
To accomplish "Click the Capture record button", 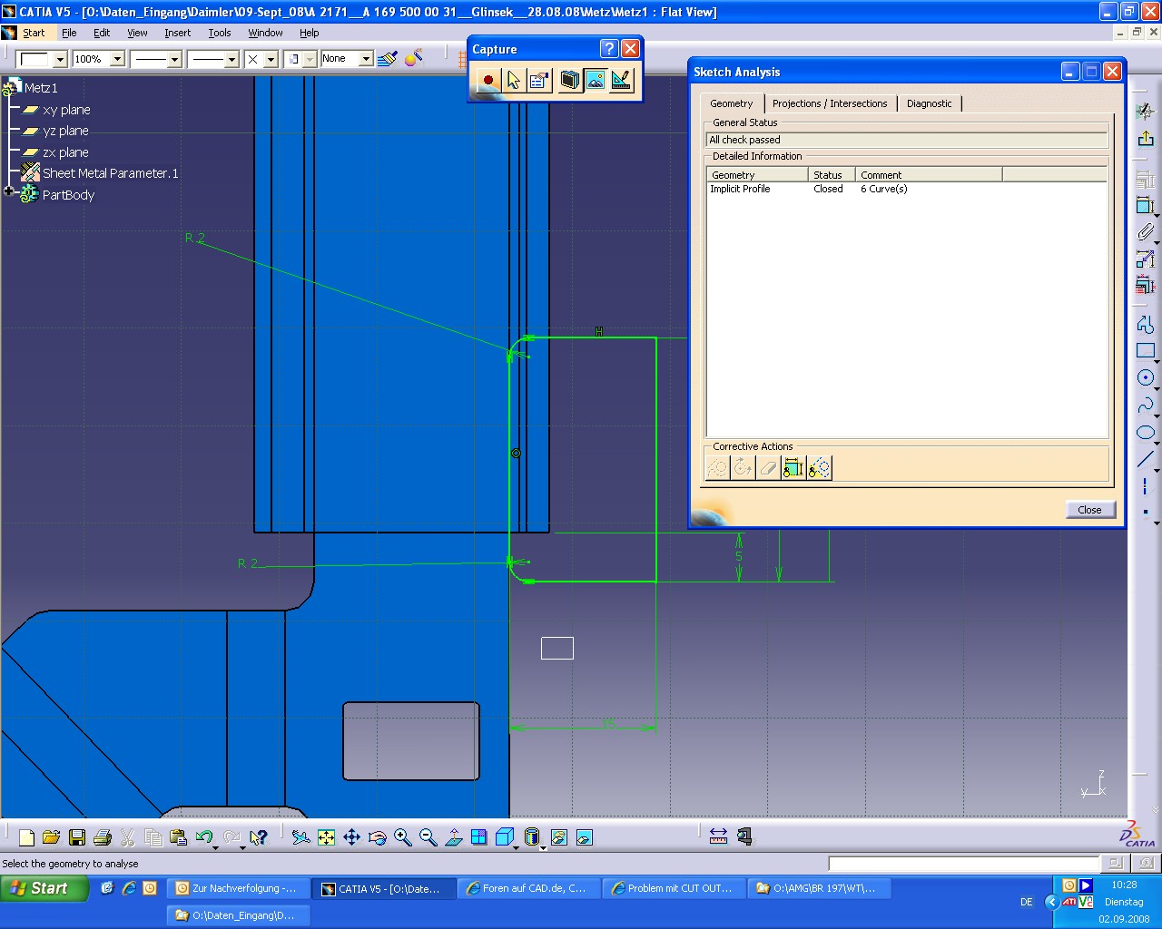I will coord(488,81).
